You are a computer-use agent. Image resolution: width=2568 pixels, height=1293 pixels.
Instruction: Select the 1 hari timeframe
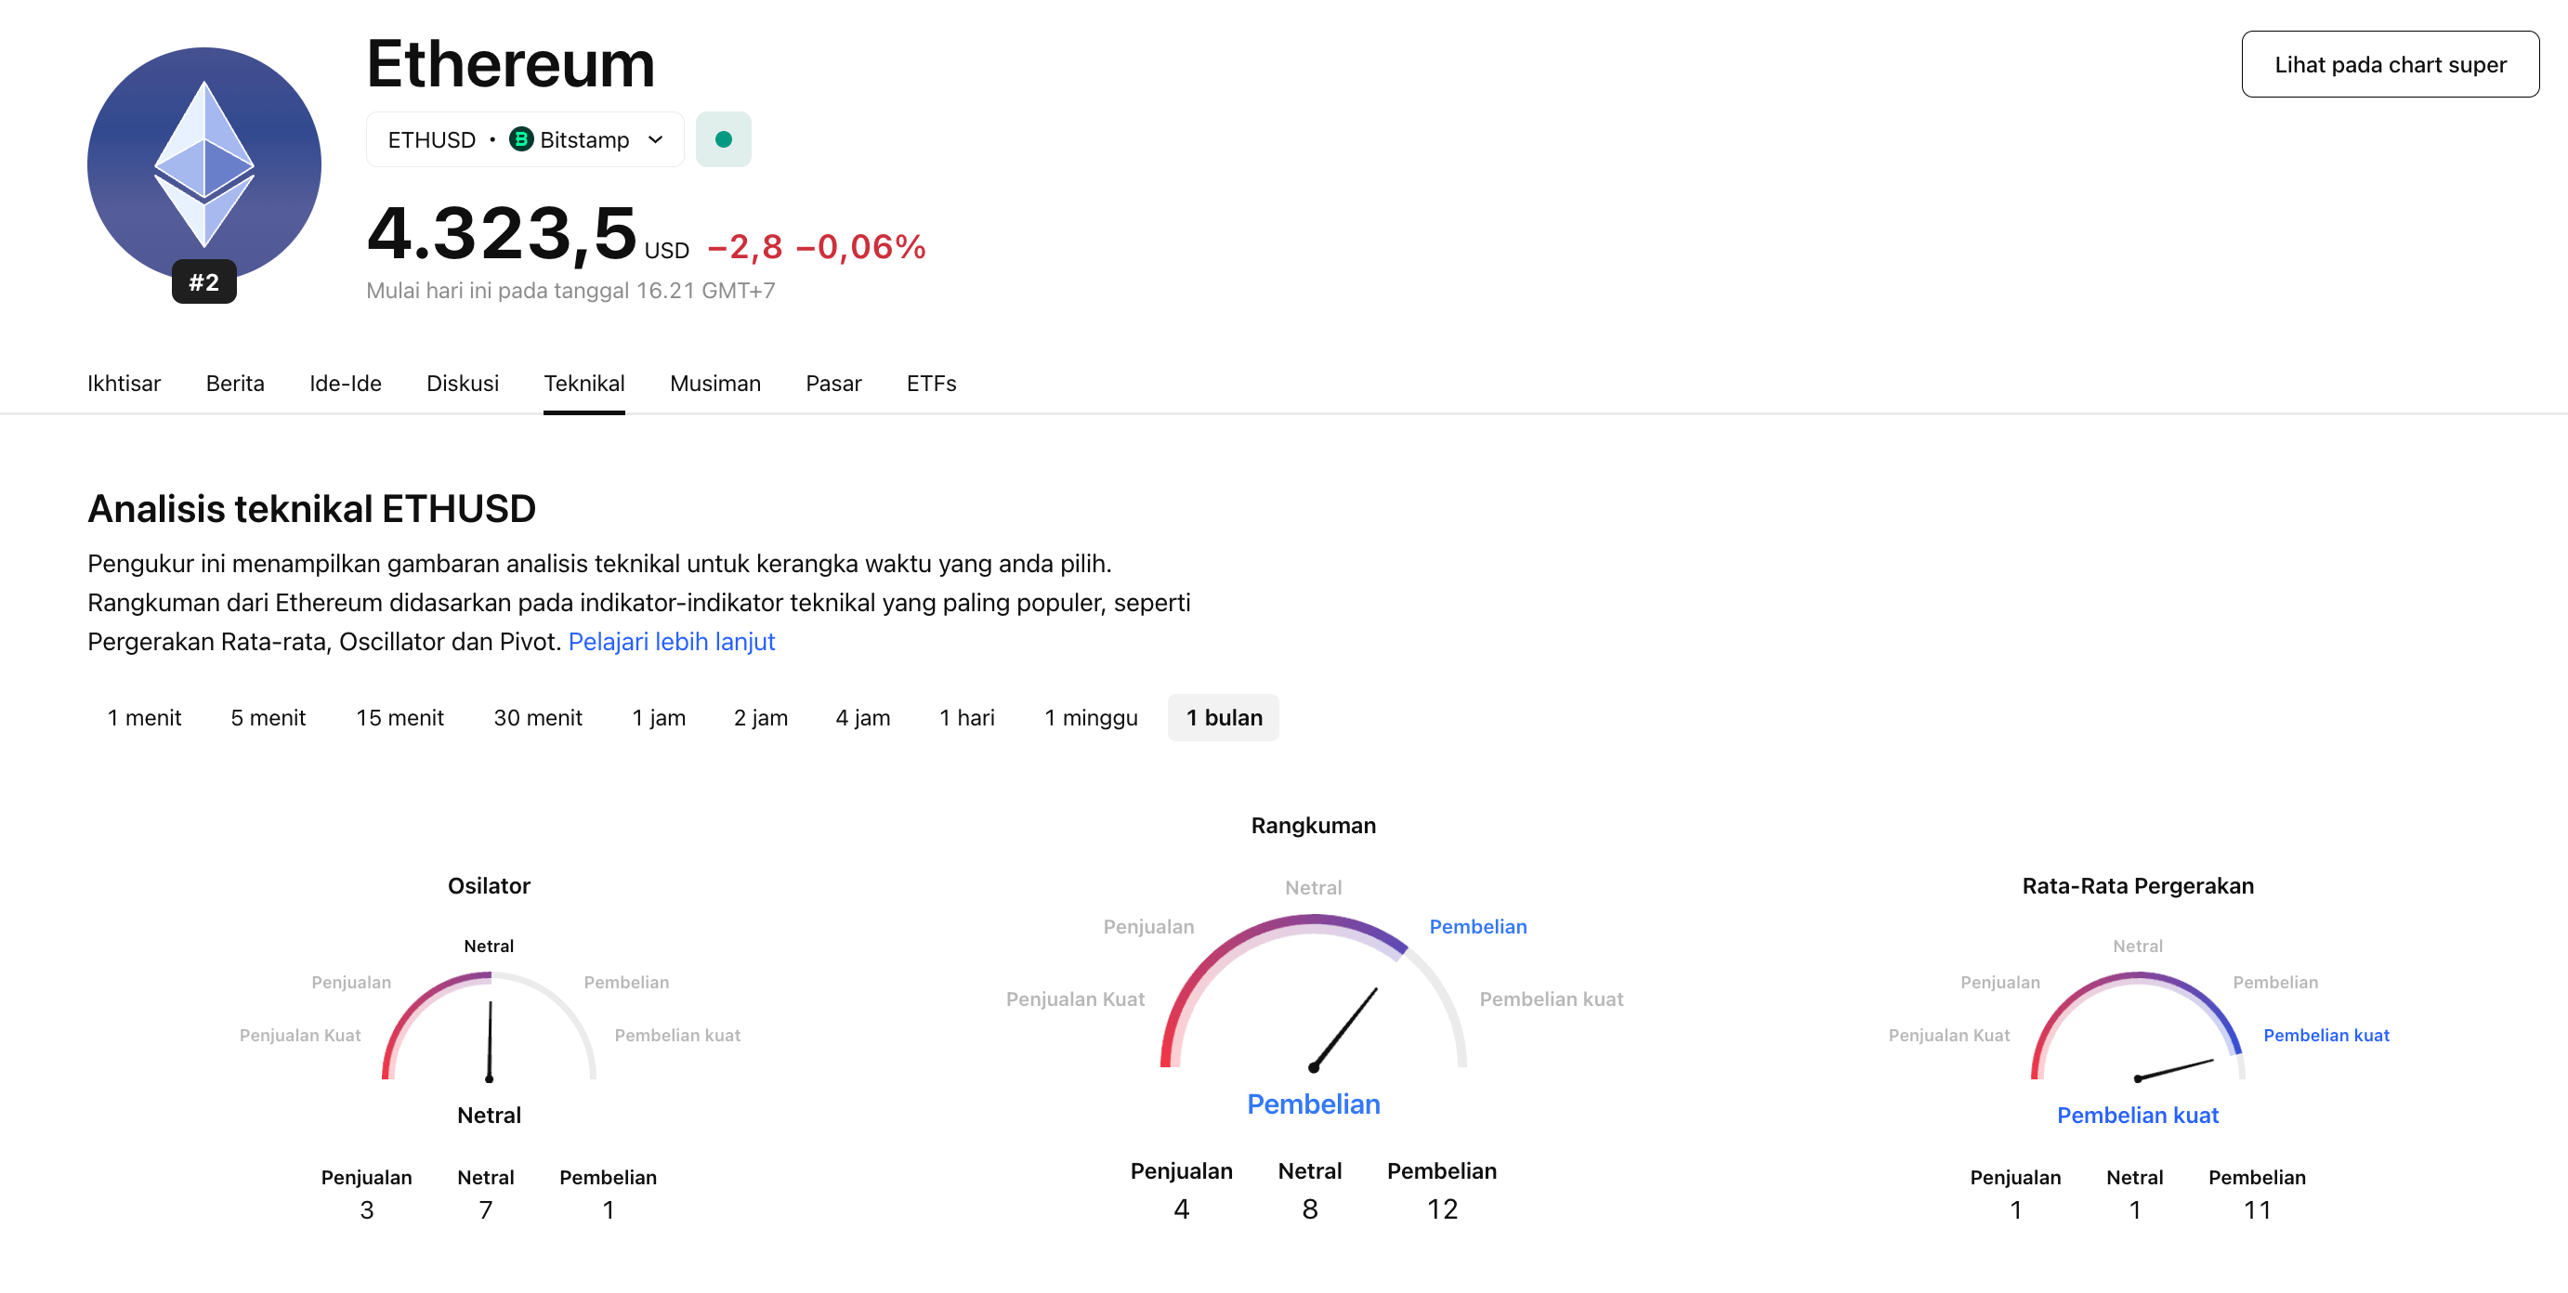967,718
